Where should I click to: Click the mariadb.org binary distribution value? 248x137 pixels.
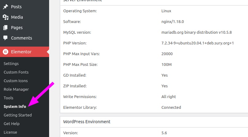[196, 32]
